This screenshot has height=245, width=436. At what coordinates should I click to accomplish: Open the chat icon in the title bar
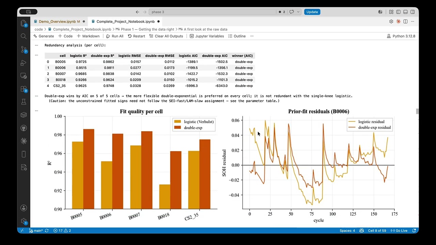tap(292, 12)
